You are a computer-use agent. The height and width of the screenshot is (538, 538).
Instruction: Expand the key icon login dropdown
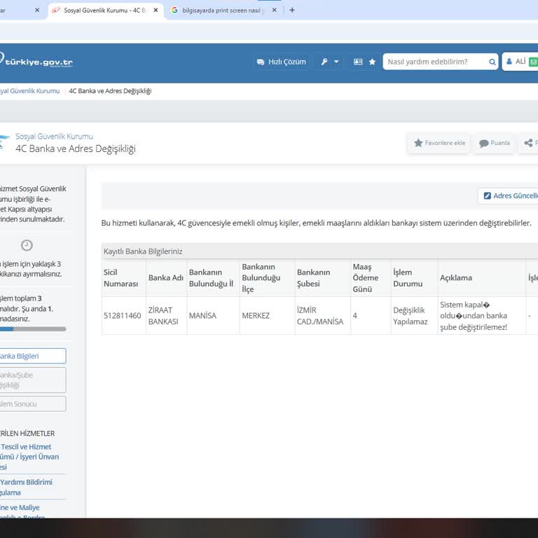click(329, 62)
